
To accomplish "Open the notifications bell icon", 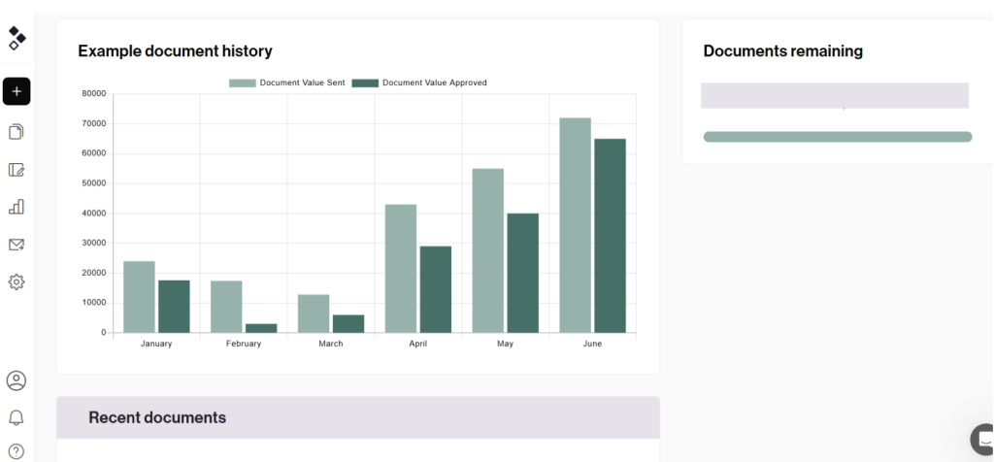I will point(17,417).
